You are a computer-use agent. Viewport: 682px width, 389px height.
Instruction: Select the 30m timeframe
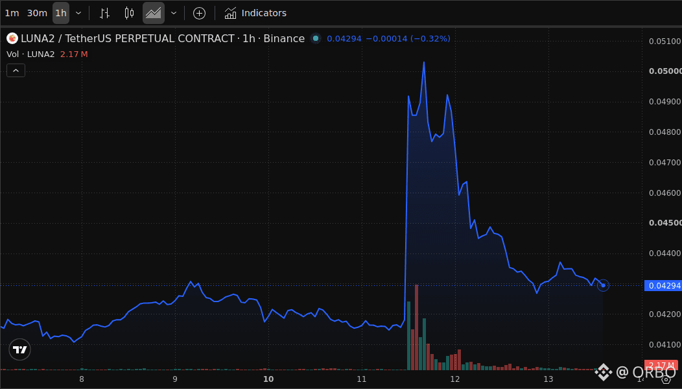point(37,13)
